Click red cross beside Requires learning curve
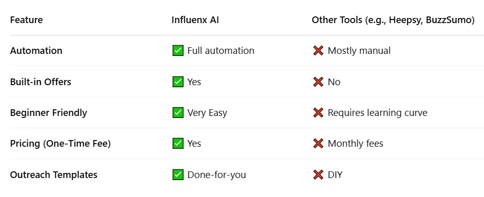 318,112
